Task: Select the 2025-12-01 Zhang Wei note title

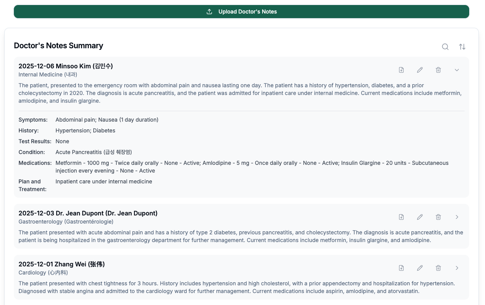Action: point(62,264)
